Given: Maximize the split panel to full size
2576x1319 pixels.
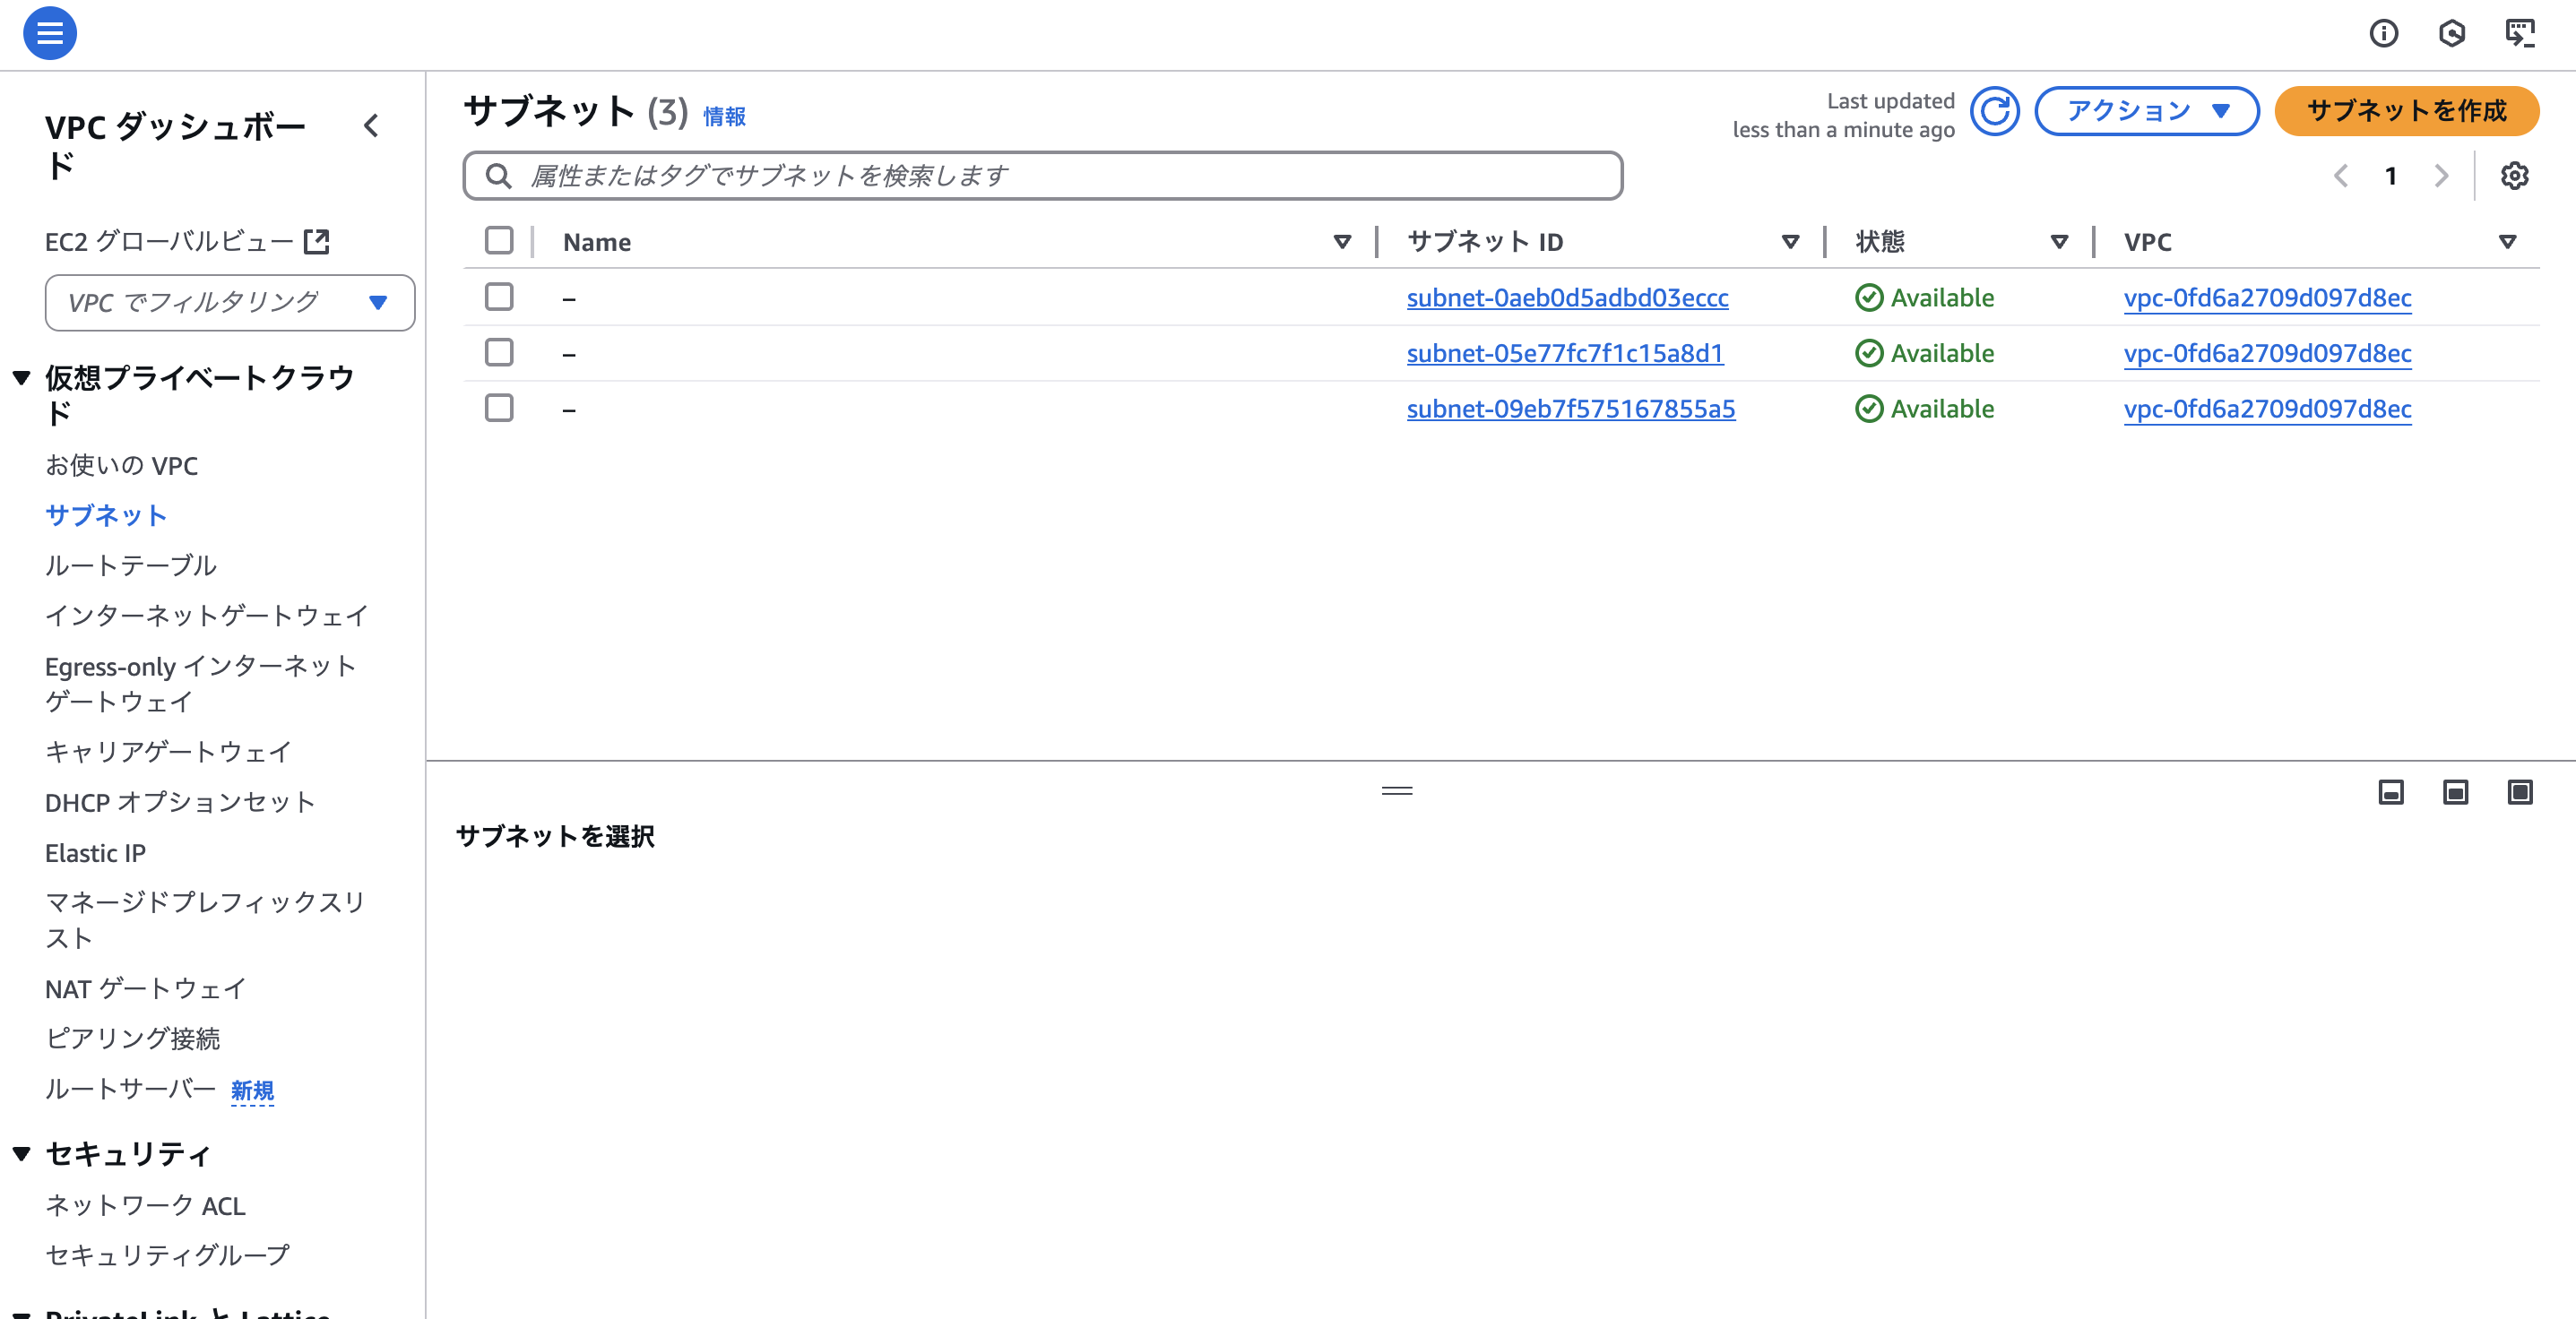Looking at the screenshot, I should 2519,792.
